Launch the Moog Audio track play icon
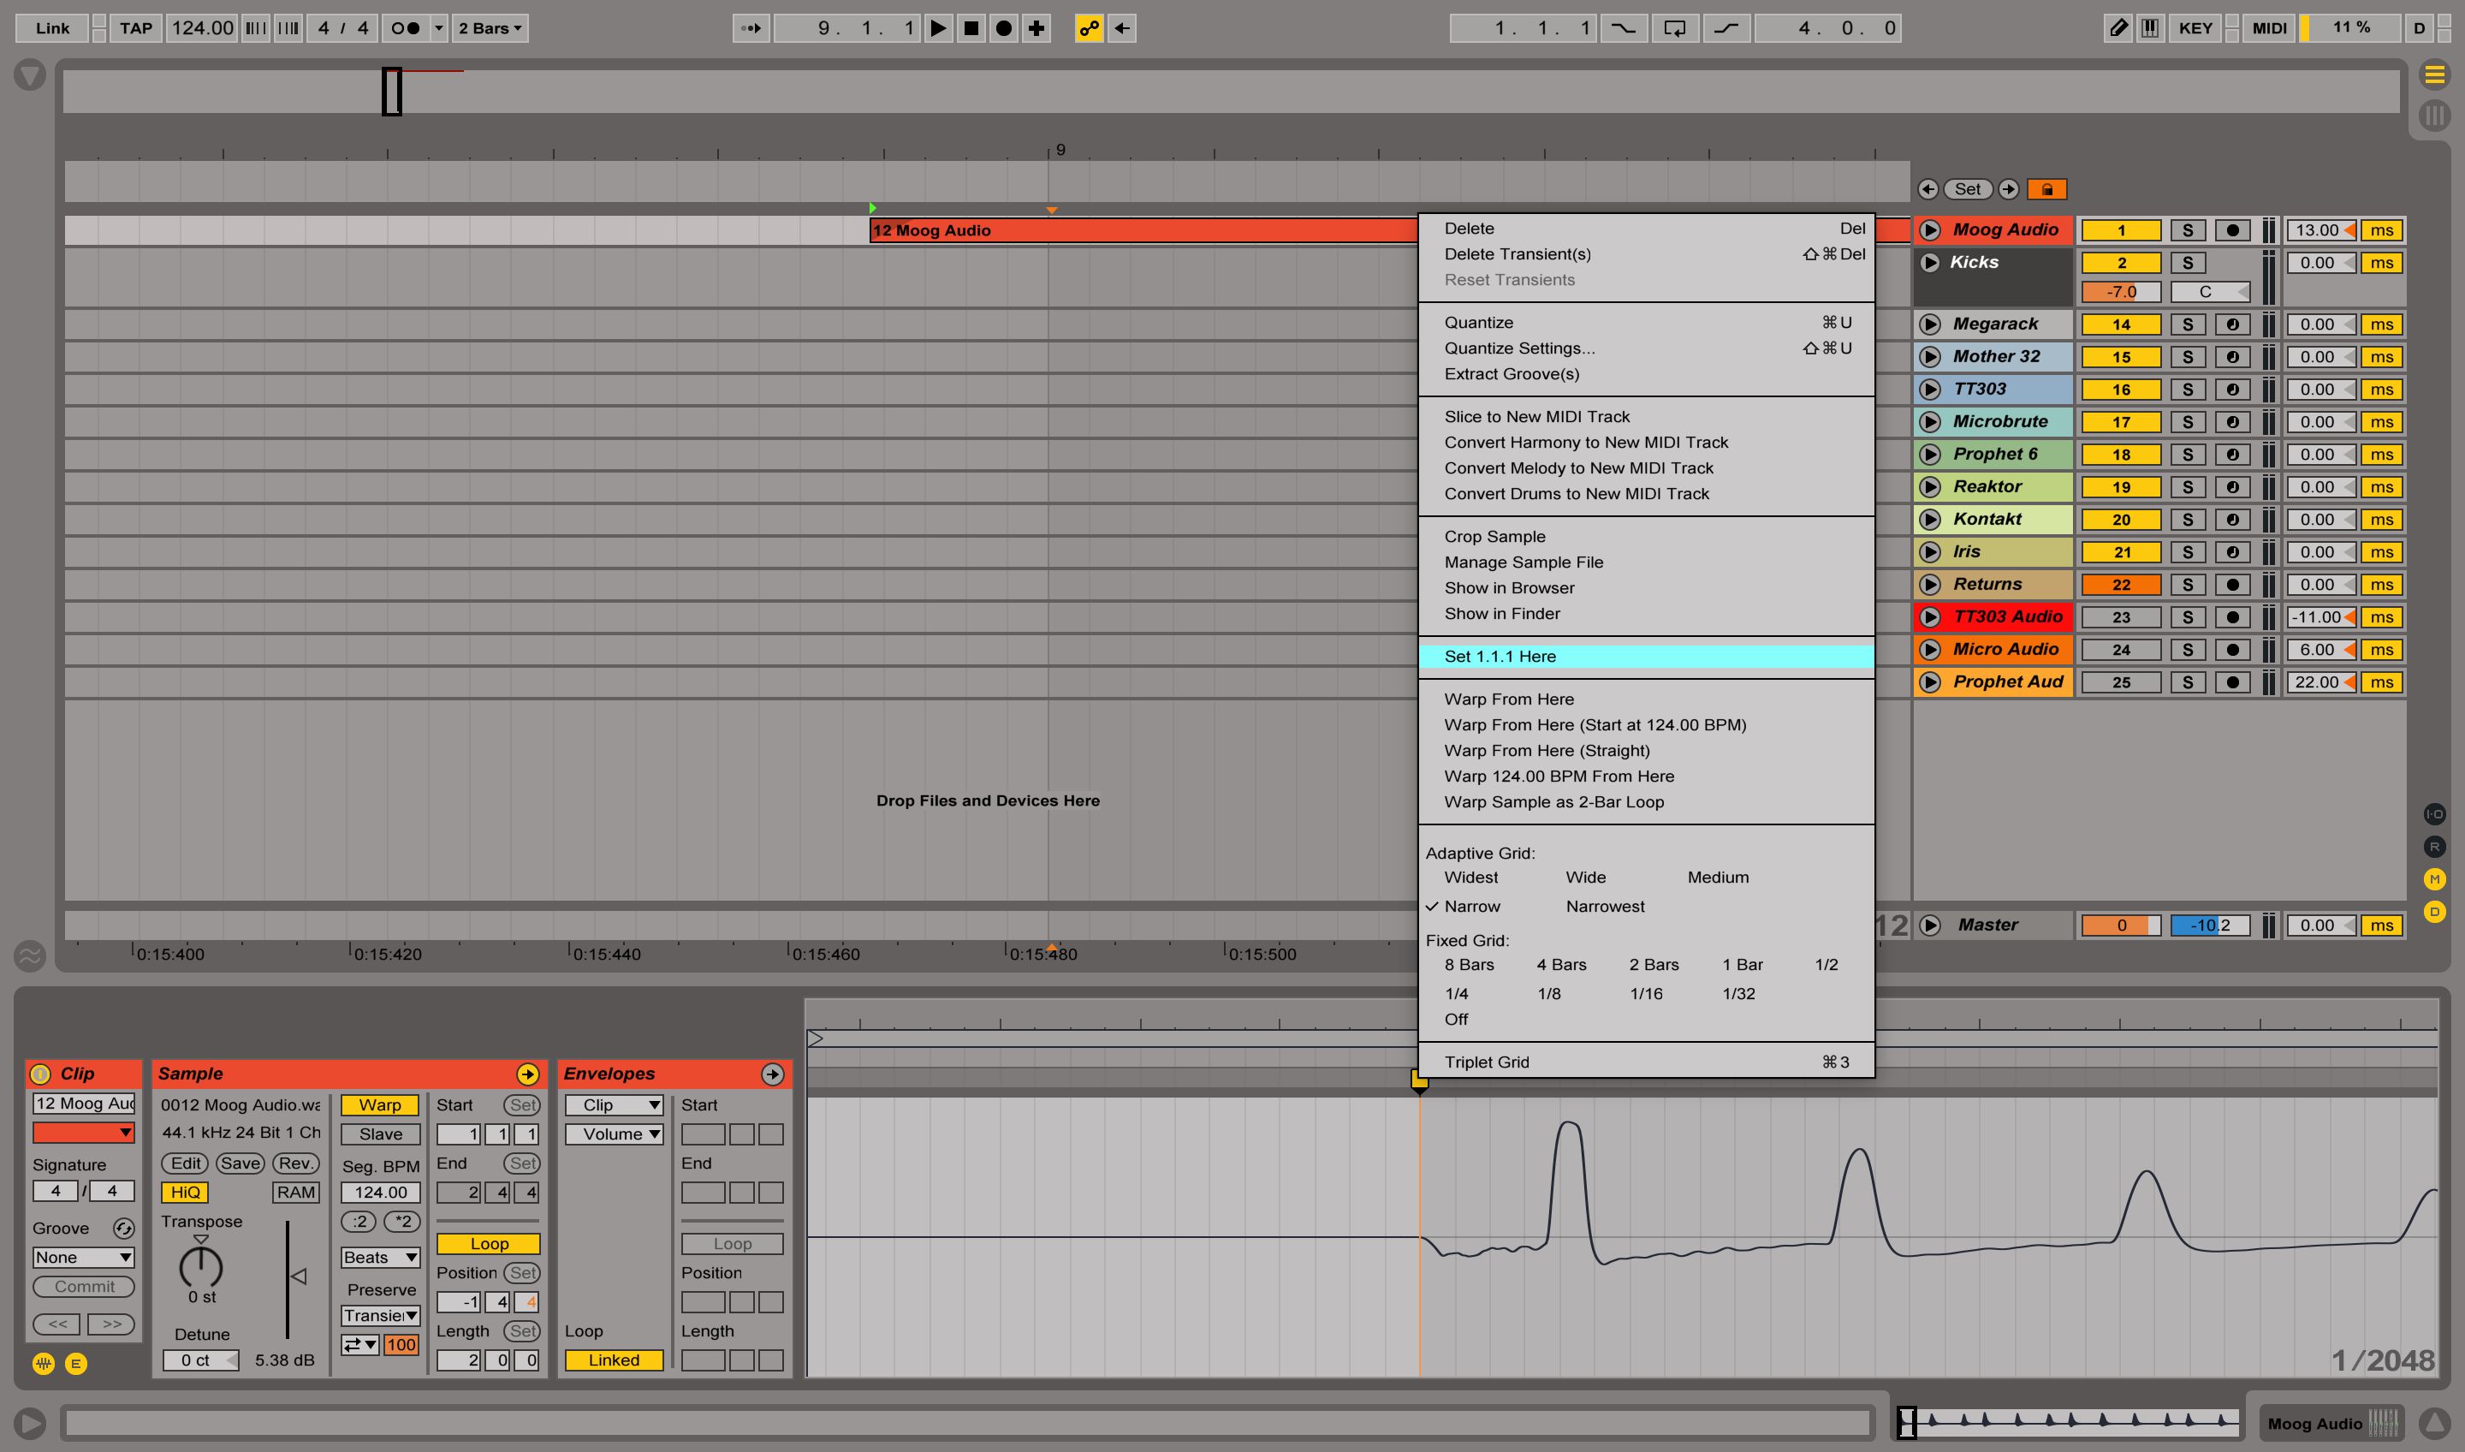2465x1452 pixels. (1930, 230)
